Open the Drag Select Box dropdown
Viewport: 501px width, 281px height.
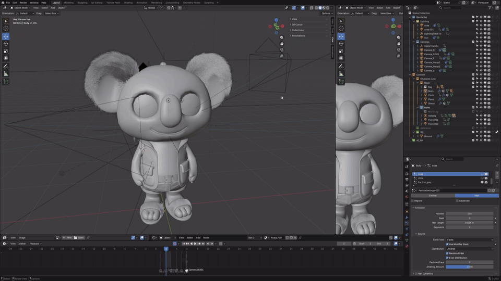52,14
